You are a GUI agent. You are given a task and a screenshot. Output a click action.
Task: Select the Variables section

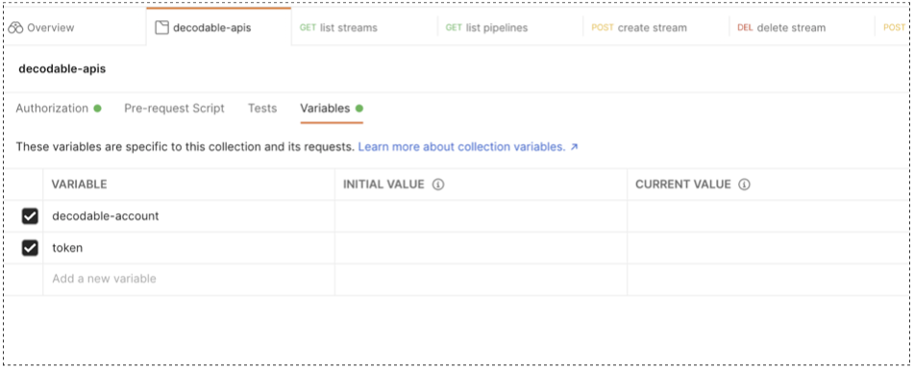click(x=331, y=109)
